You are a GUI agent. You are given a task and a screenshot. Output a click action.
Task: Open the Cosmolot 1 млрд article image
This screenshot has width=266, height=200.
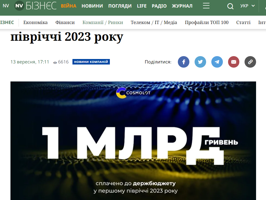133,141
